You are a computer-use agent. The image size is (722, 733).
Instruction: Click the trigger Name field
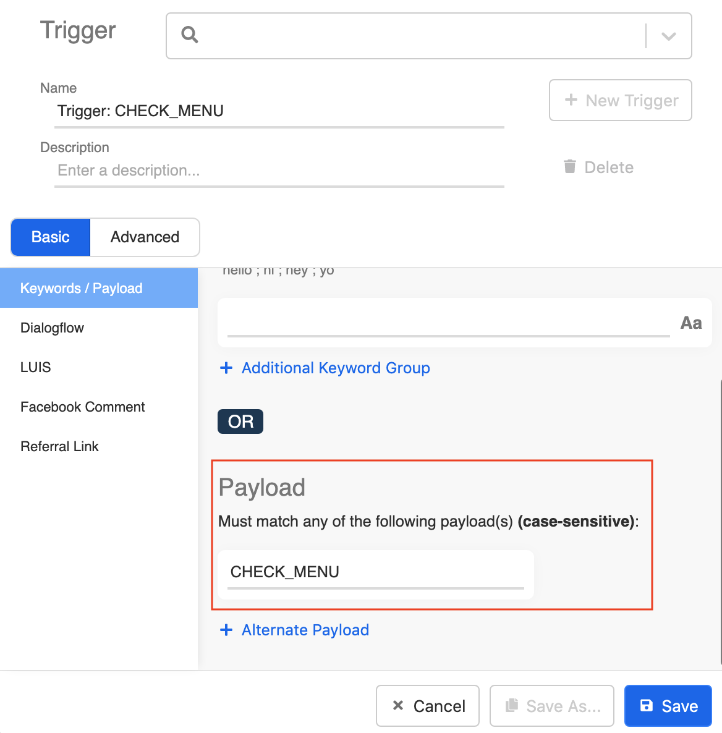click(278, 111)
